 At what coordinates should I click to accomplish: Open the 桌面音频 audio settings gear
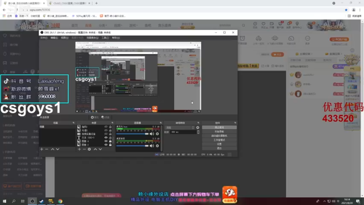click(157, 146)
